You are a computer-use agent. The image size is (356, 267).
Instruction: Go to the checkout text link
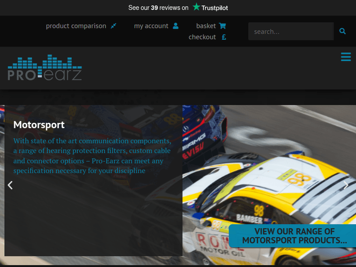pyautogui.click(x=202, y=37)
